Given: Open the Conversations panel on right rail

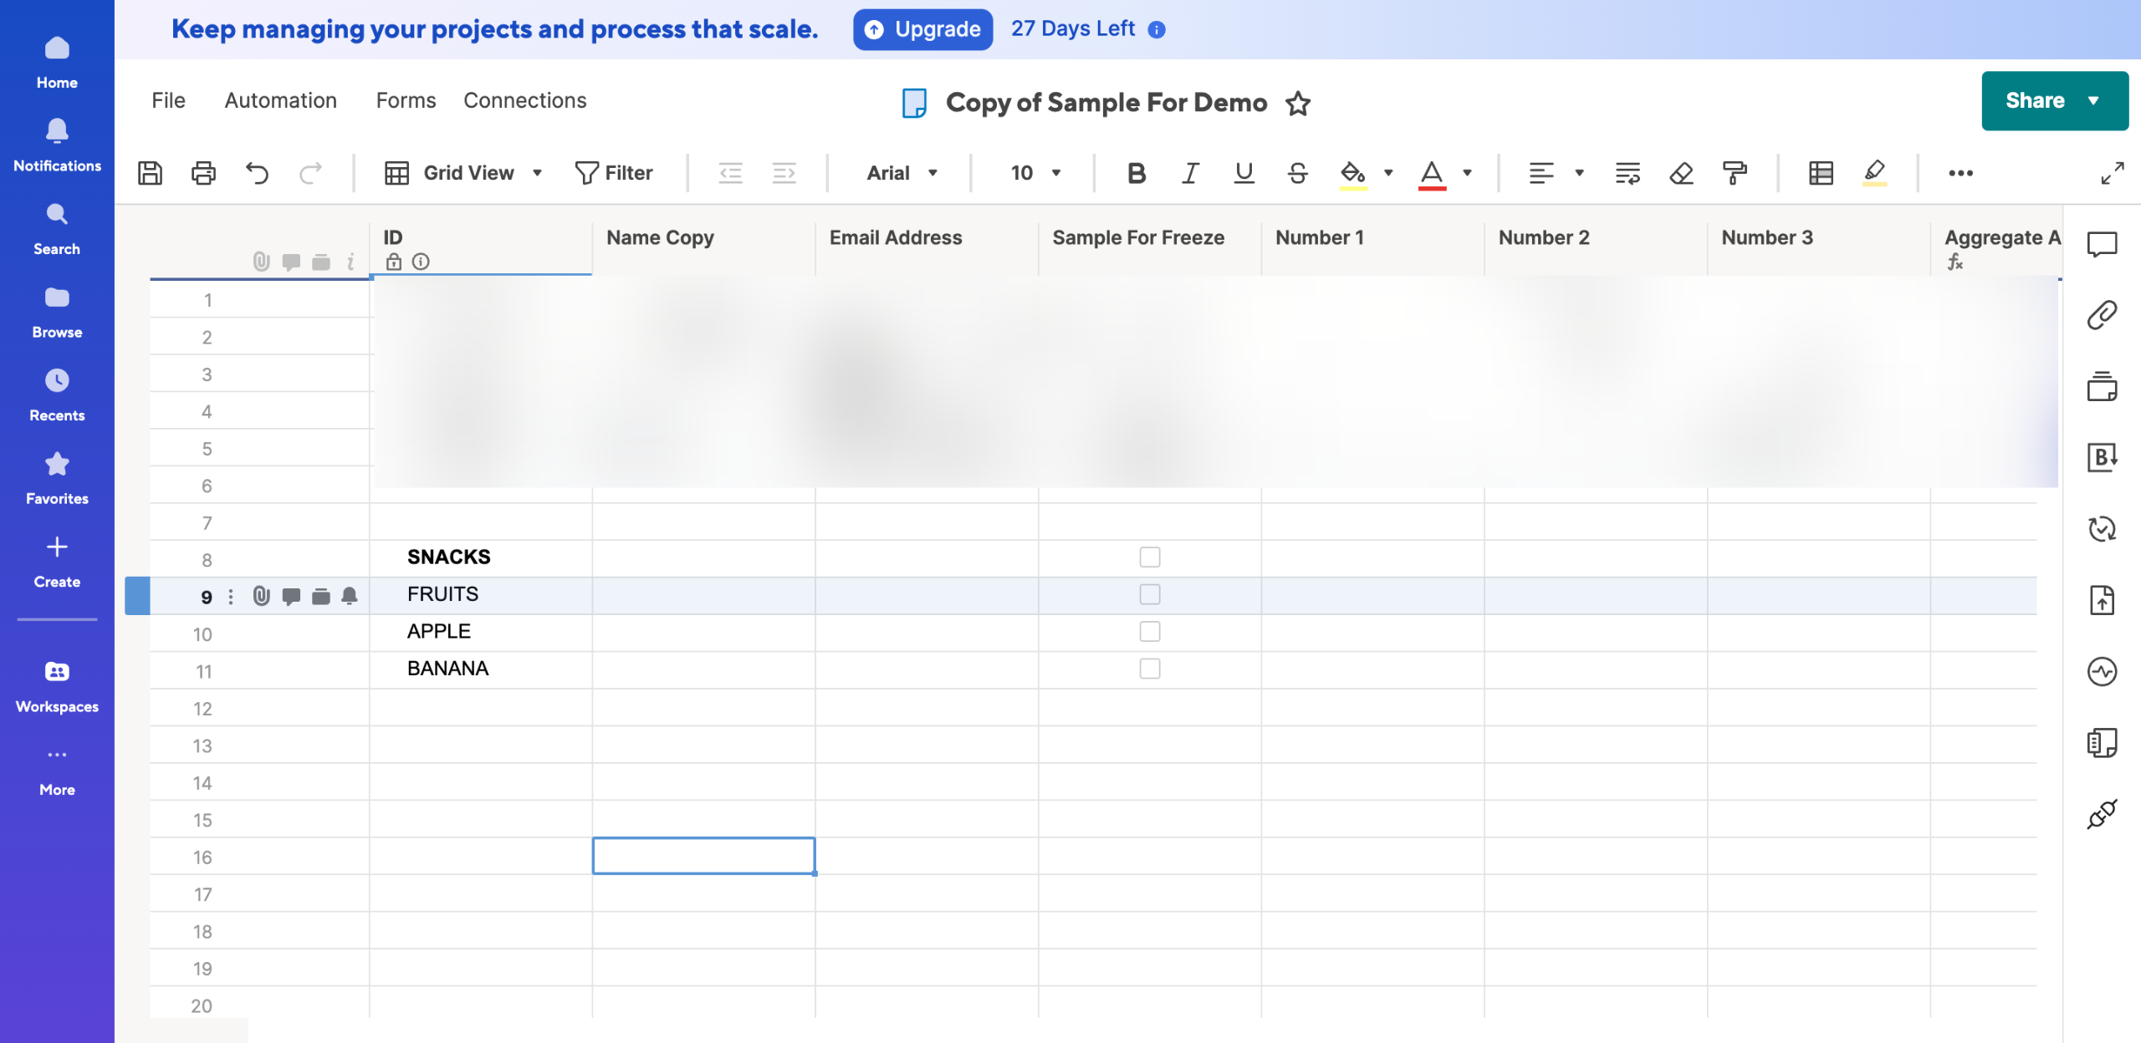Looking at the screenshot, I should [x=2102, y=244].
